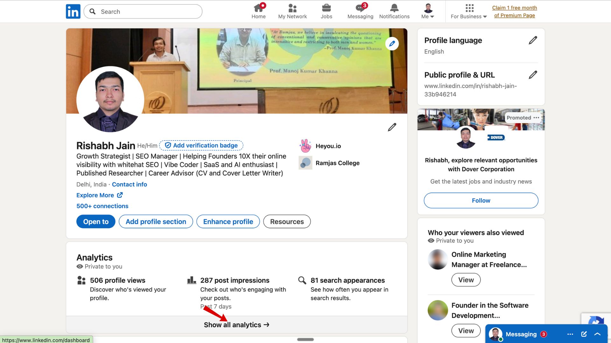Viewport: 611px width, 343px height.
Task: Edit Public profile & URL pencil
Action: 533,75
